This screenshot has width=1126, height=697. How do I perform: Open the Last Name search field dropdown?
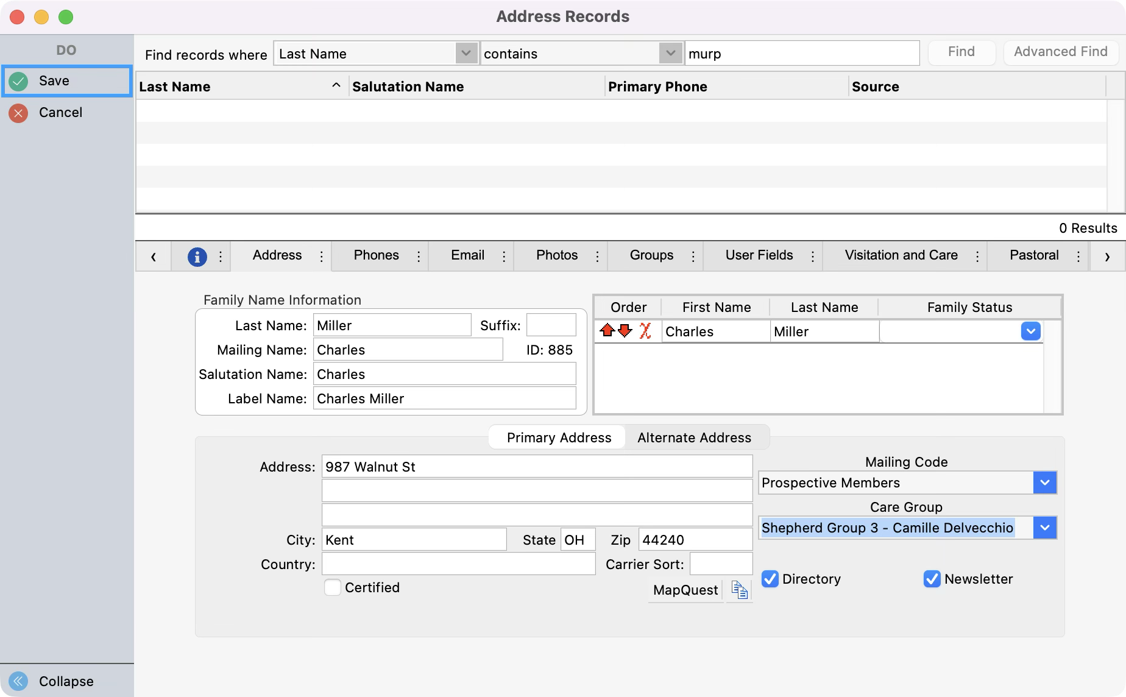point(466,54)
